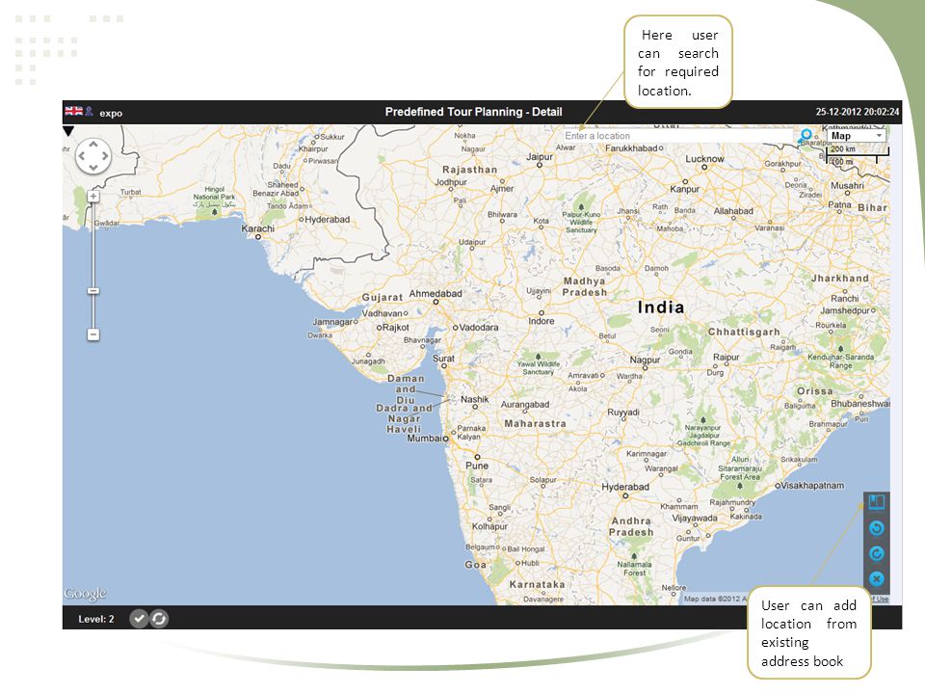The image size is (925, 694).
Task: Click the 'India' country label
Action: tap(661, 307)
